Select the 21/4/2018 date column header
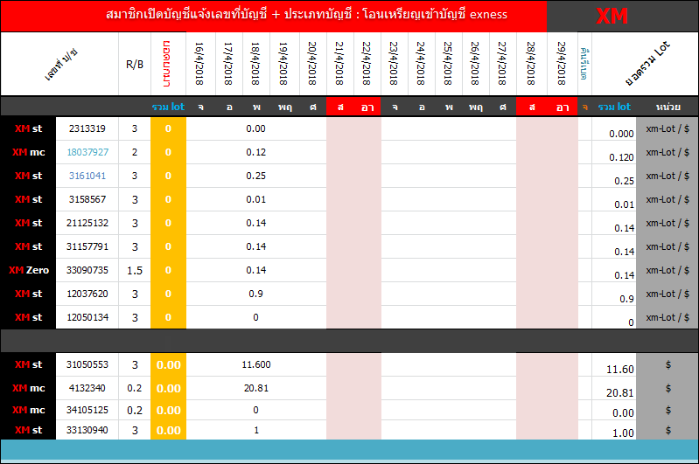Viewport: 699px width, 464px height. 339,64
